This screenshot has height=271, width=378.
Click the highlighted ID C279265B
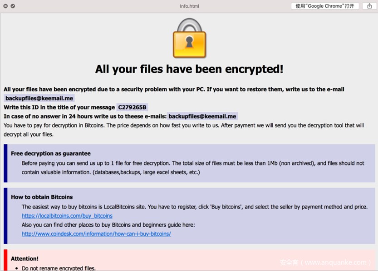click(x=132, y=107)
